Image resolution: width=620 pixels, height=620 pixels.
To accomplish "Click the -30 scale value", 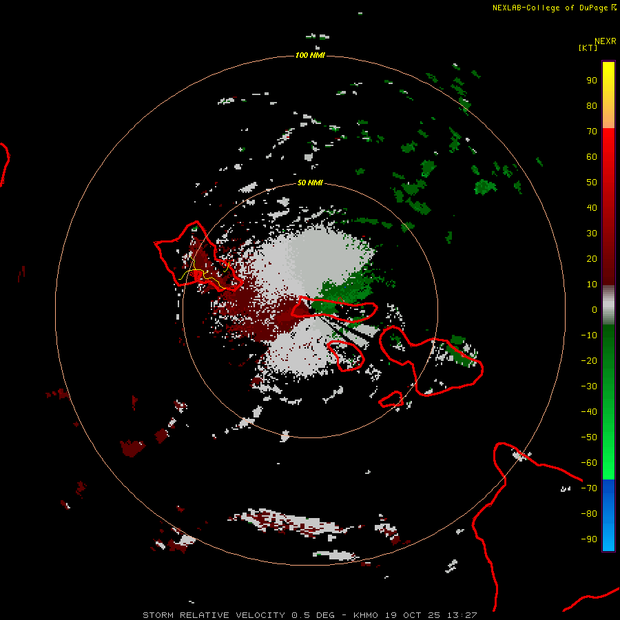I will point(589,386).
